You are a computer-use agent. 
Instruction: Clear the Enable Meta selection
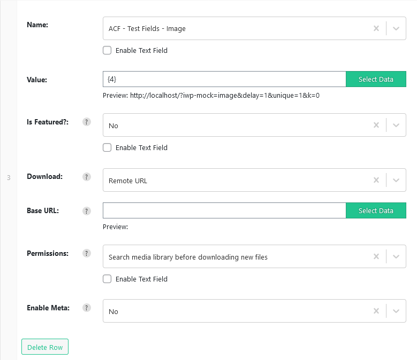click(376, 311)
